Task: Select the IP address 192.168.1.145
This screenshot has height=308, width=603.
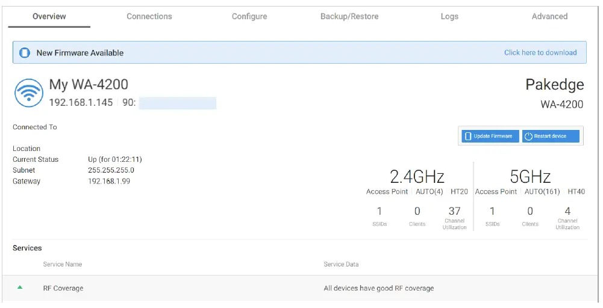Action: click(x=81, y=102)
